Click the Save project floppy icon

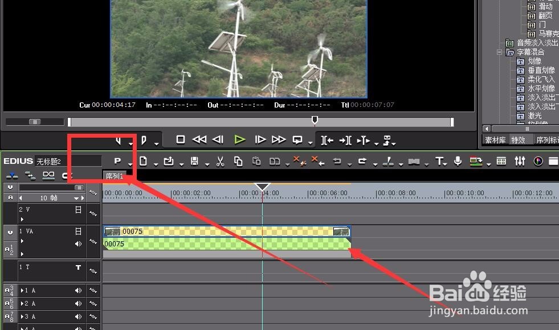point(194,161)
